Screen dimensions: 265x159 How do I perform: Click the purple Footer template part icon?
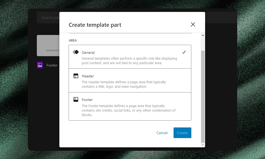40,65
